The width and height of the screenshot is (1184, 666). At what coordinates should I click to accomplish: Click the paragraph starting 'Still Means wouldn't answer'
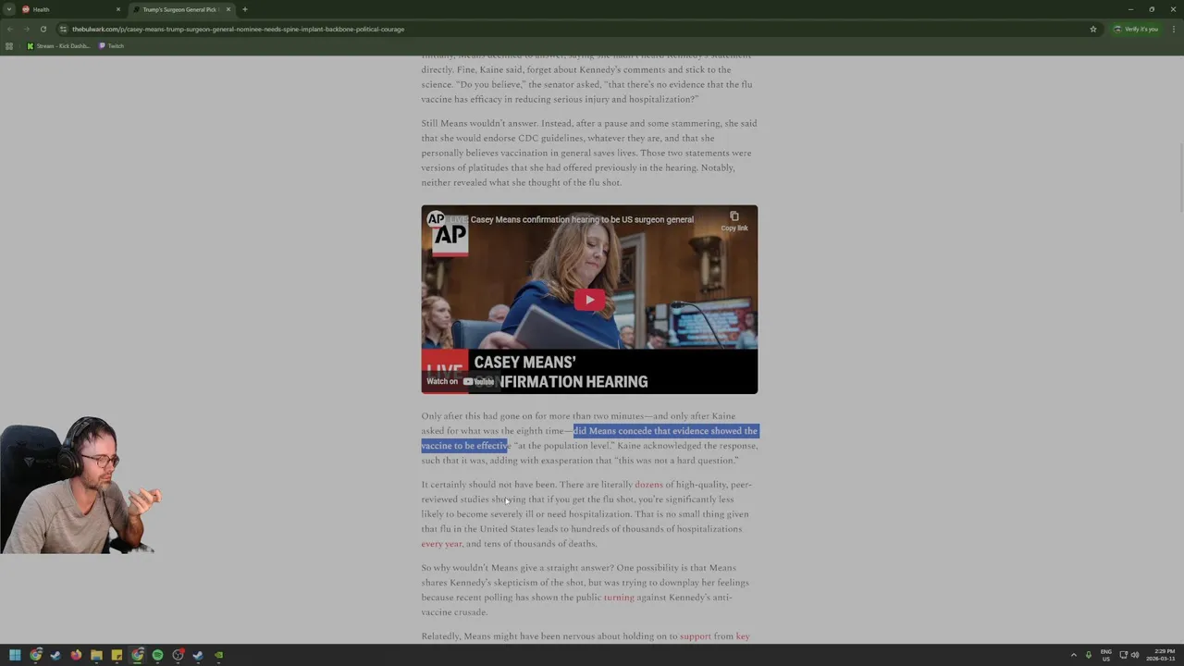click(589, 153)
